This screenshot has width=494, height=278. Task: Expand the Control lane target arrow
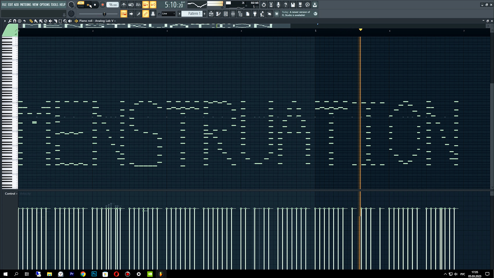17,194
